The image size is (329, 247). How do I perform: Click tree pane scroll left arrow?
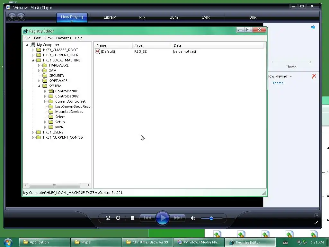point(26,185)
